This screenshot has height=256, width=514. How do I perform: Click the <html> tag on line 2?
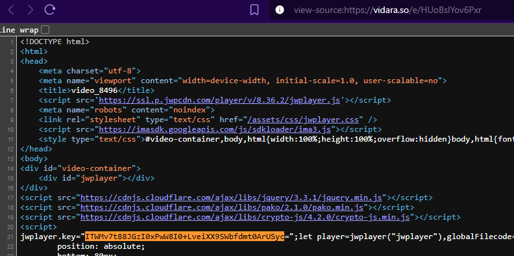click(34, 52)
